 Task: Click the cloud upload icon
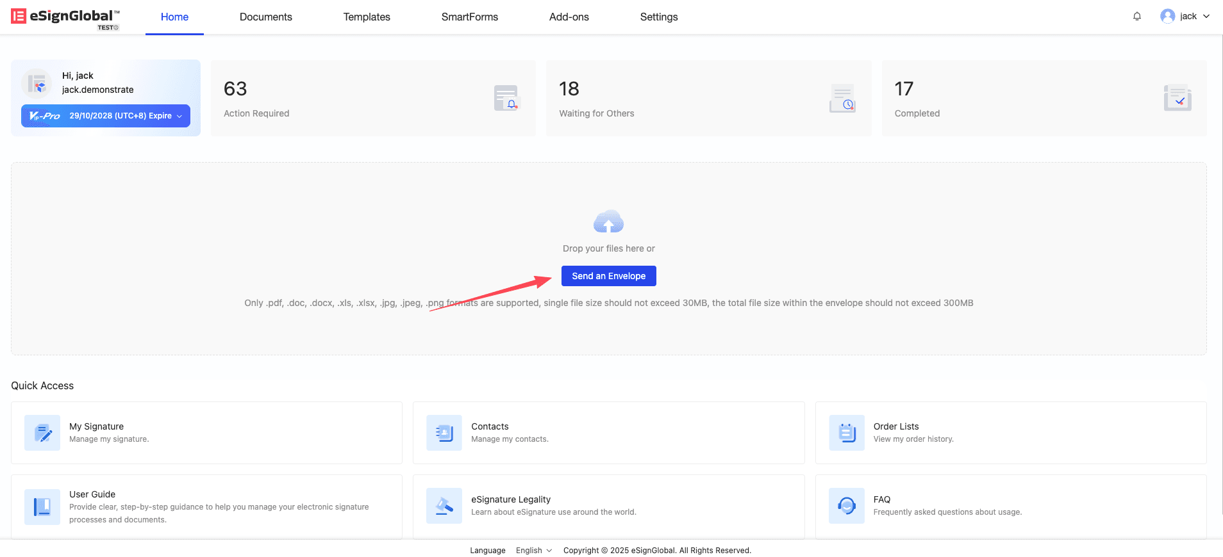point(608,222)
